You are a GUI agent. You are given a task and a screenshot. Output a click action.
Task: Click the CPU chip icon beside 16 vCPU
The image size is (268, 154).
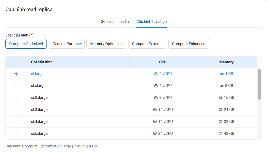tap(155, 122)
